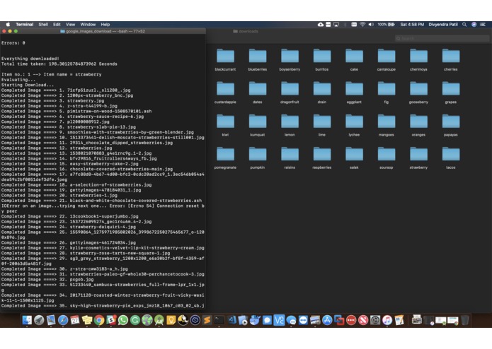This screenshot has height=349, width=492.
Task: Select the tacos folder
Action: [x=451, y=154]
